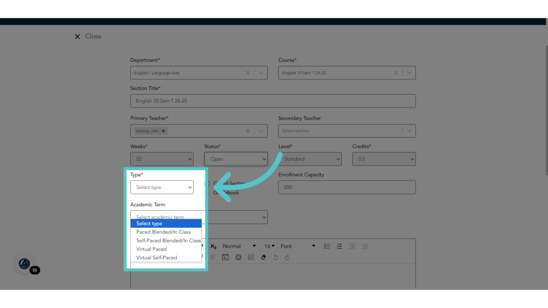Choose Self-Paced Blended/In Class option
This screenshot has height=308, width=548.
166,241
